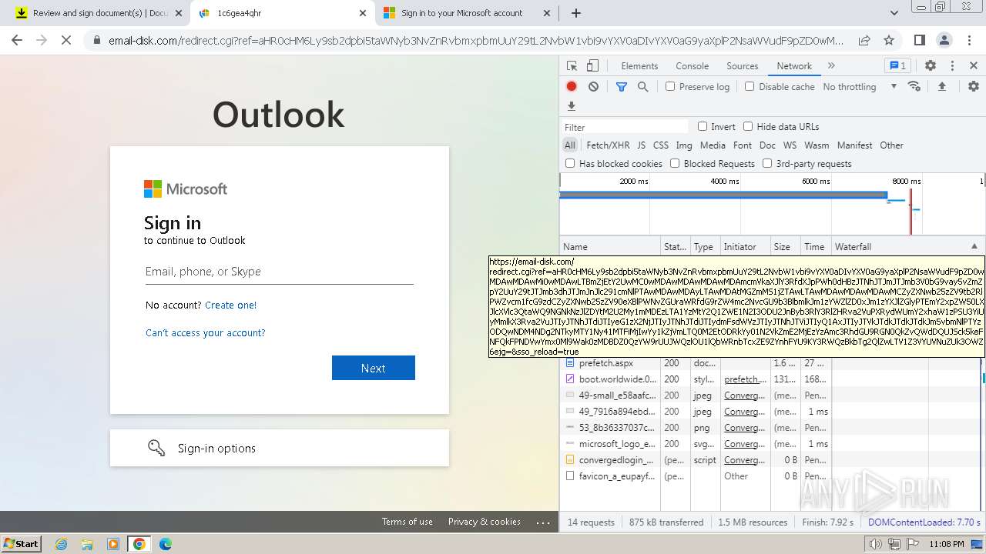Open the tab search dropdown arrow
986x554 pixels.
point(894,13)
